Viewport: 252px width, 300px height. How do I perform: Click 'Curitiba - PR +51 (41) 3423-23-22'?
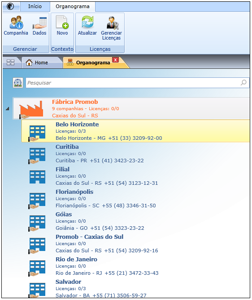point(100,161)
